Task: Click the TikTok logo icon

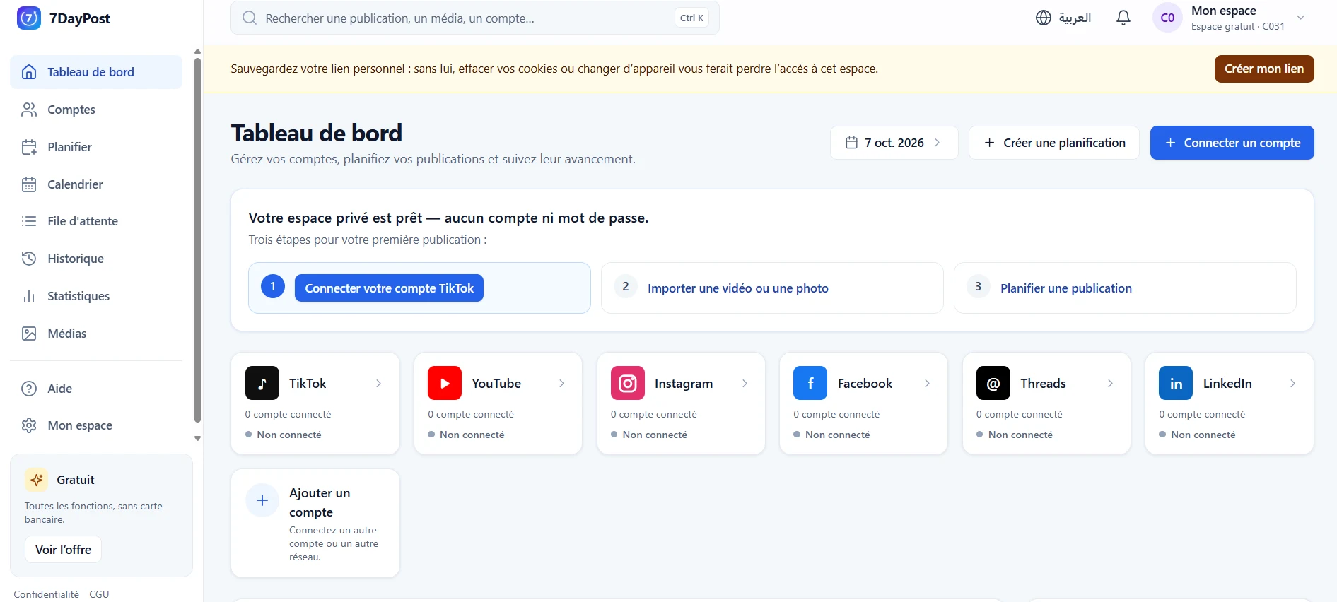Action: (x=262, y=383)
